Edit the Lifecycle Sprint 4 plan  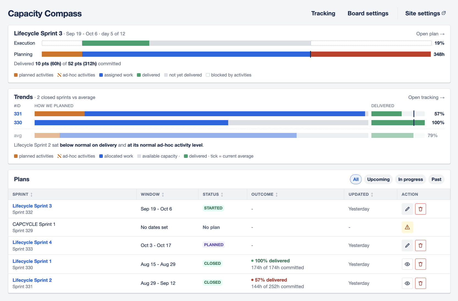[407, 245]
